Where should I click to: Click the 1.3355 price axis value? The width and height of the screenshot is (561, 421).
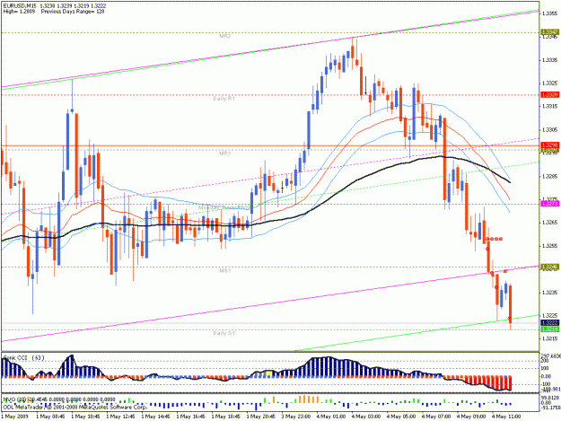pyautogui.click(x=550, y=13)
